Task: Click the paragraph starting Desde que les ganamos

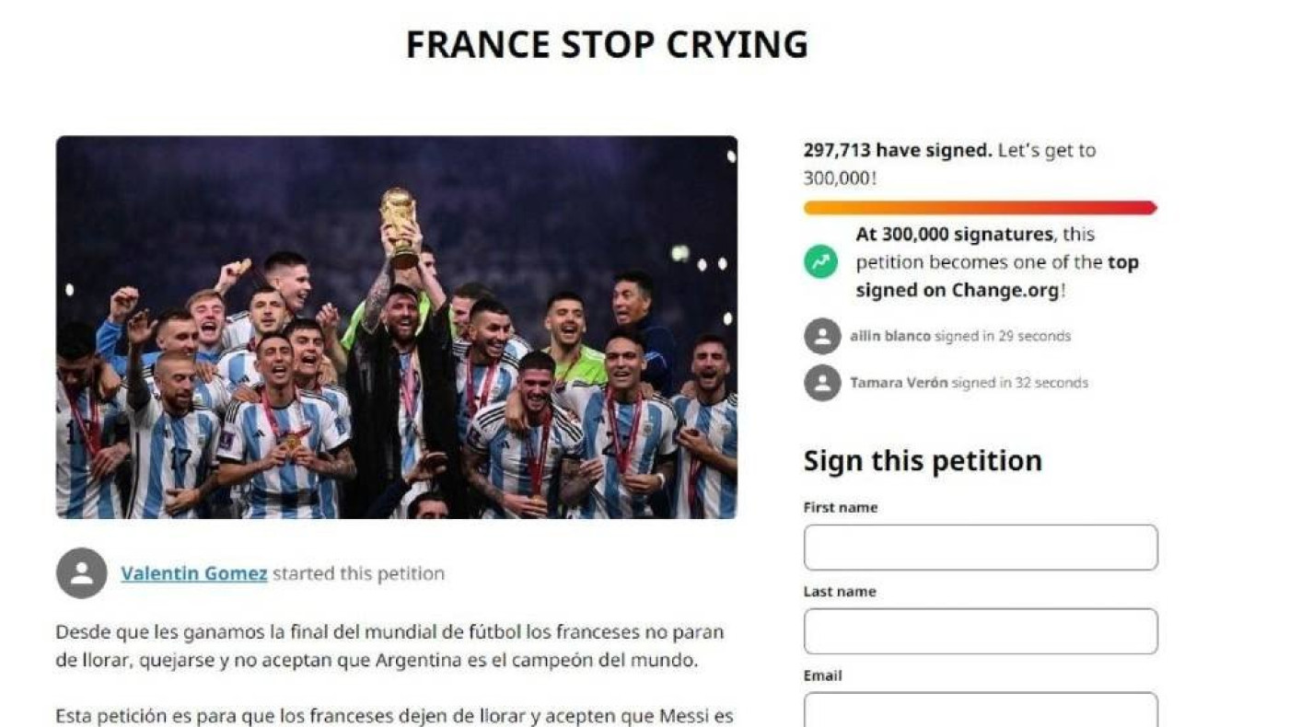Action: point(389,646)
